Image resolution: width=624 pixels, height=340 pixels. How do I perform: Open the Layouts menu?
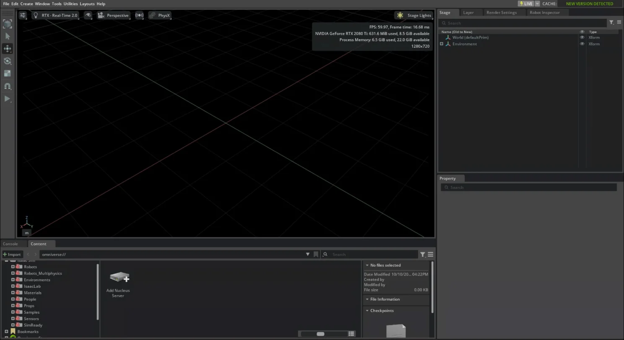pos(87,4)
